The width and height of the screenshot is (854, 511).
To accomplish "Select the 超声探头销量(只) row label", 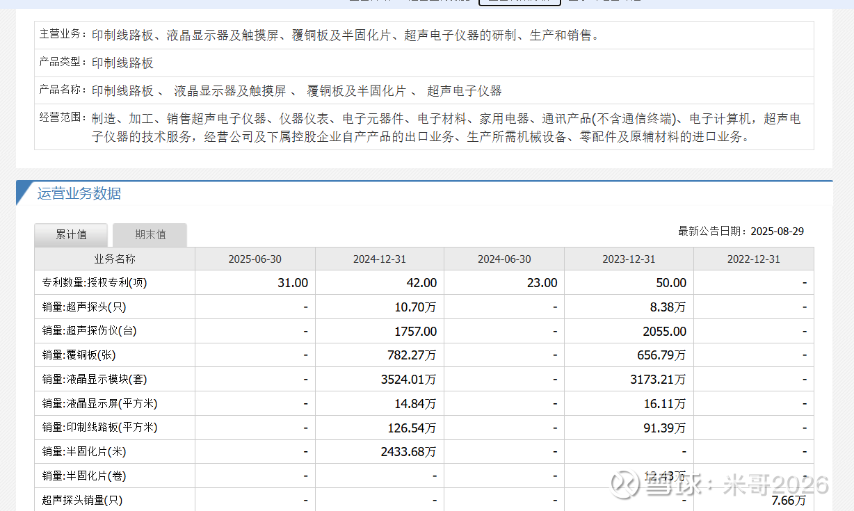I will point(82,500).
